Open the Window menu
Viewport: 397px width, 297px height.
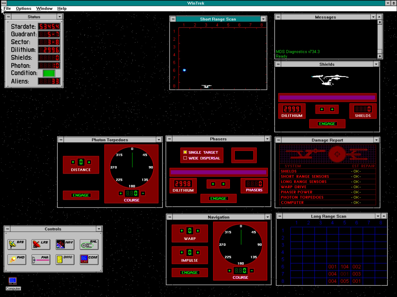pyautogui.click(x=44, y=9)
